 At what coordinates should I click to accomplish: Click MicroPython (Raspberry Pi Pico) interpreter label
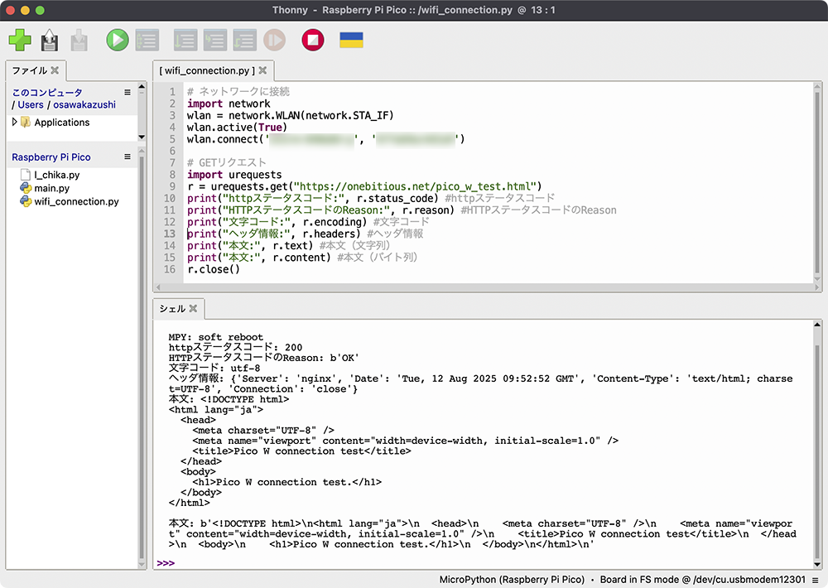(512, 580)
